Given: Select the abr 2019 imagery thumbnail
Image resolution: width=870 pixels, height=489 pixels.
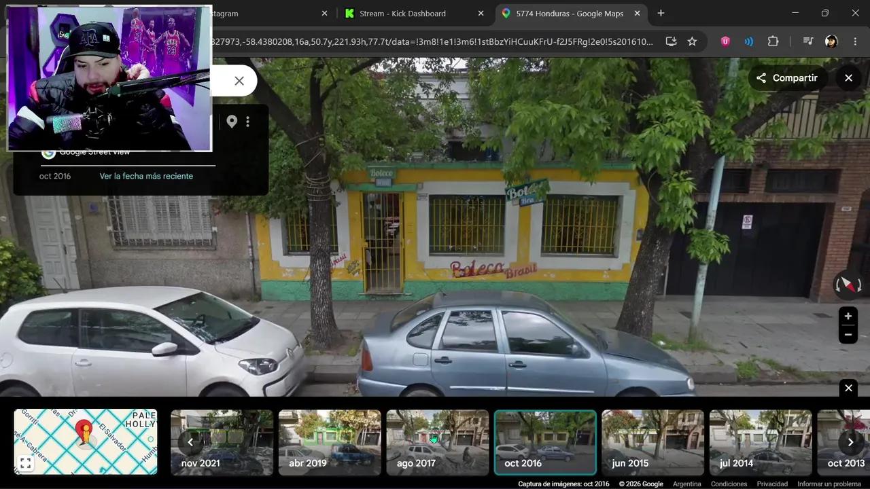Looking at the screenshot, I should (330, 442).
